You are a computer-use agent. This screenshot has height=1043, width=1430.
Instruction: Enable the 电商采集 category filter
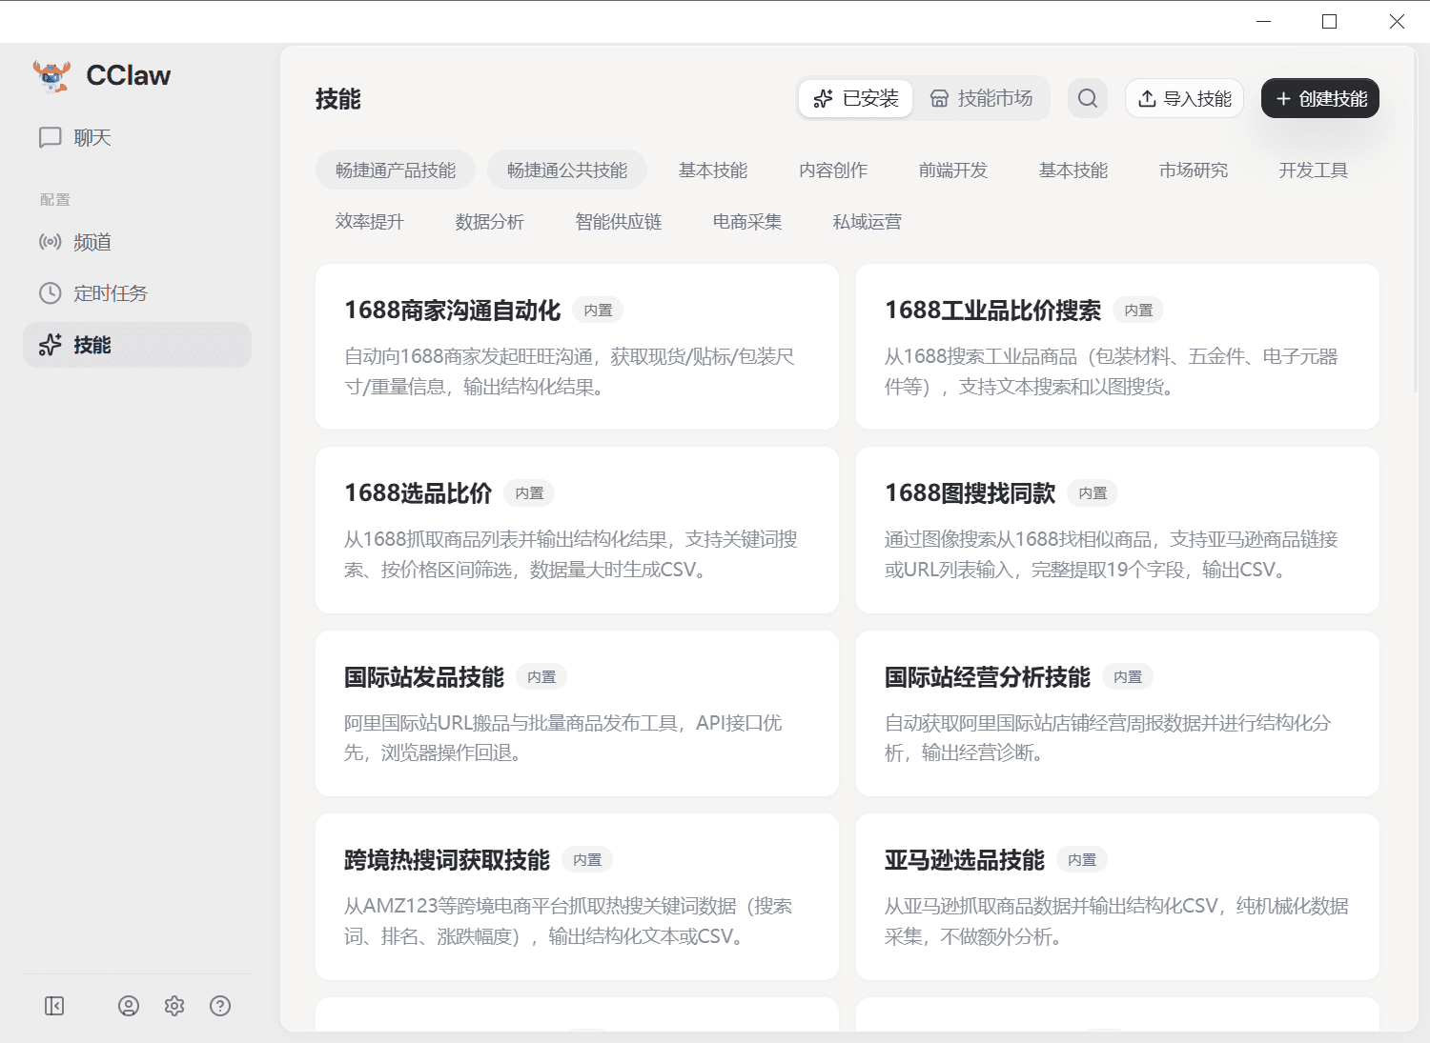click(x=746, y=221)
